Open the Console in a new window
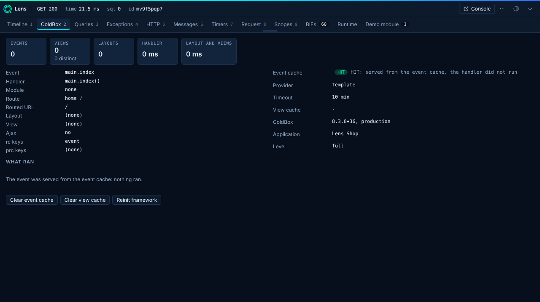540x302 pixels. click(x=477, y=9)
